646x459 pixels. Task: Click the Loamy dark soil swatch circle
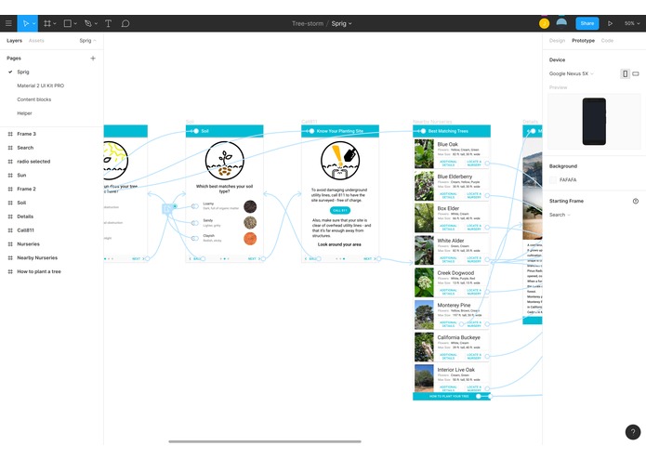coord(250,206)
